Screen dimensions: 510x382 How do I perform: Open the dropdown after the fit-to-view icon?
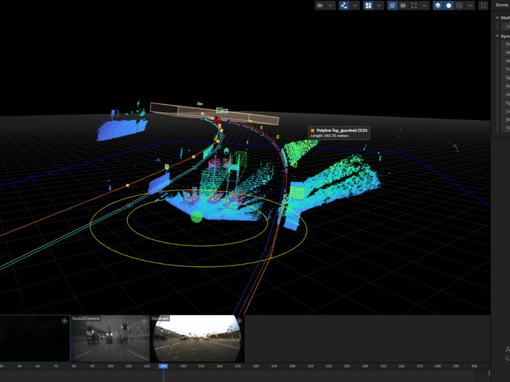click(424, 6)
